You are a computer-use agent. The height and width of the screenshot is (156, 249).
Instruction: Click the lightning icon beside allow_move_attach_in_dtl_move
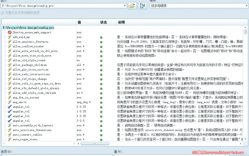click(x=10, y=51)
